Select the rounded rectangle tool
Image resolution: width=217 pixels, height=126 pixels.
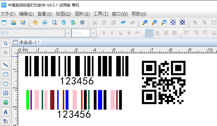coord(5,74)
